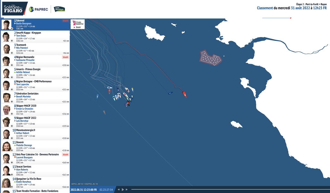The height and width of the screenshot is (193, 330).
Task: Play the race replay
Action: point(123,190)
